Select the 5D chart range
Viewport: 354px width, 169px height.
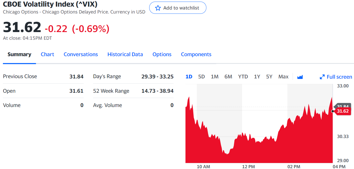tap(202, 77)
